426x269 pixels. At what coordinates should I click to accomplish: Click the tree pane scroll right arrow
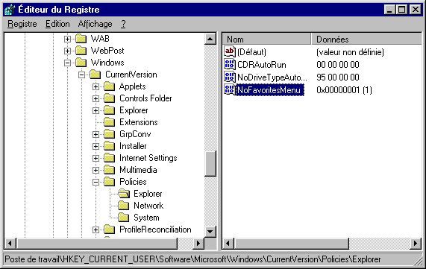tap(198, 243)
